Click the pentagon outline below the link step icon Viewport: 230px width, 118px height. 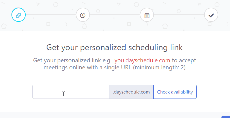tap(4, 26)
